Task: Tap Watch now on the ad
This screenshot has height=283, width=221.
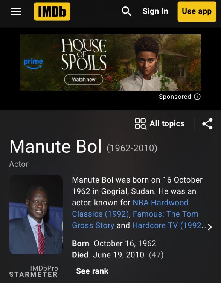Action: (84, 79)
